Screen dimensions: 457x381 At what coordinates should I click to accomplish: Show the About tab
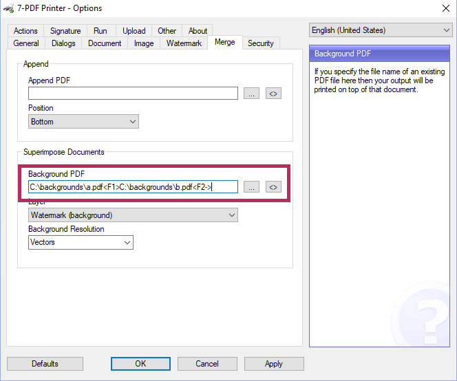pyautogui.click(x=198, y=31)
